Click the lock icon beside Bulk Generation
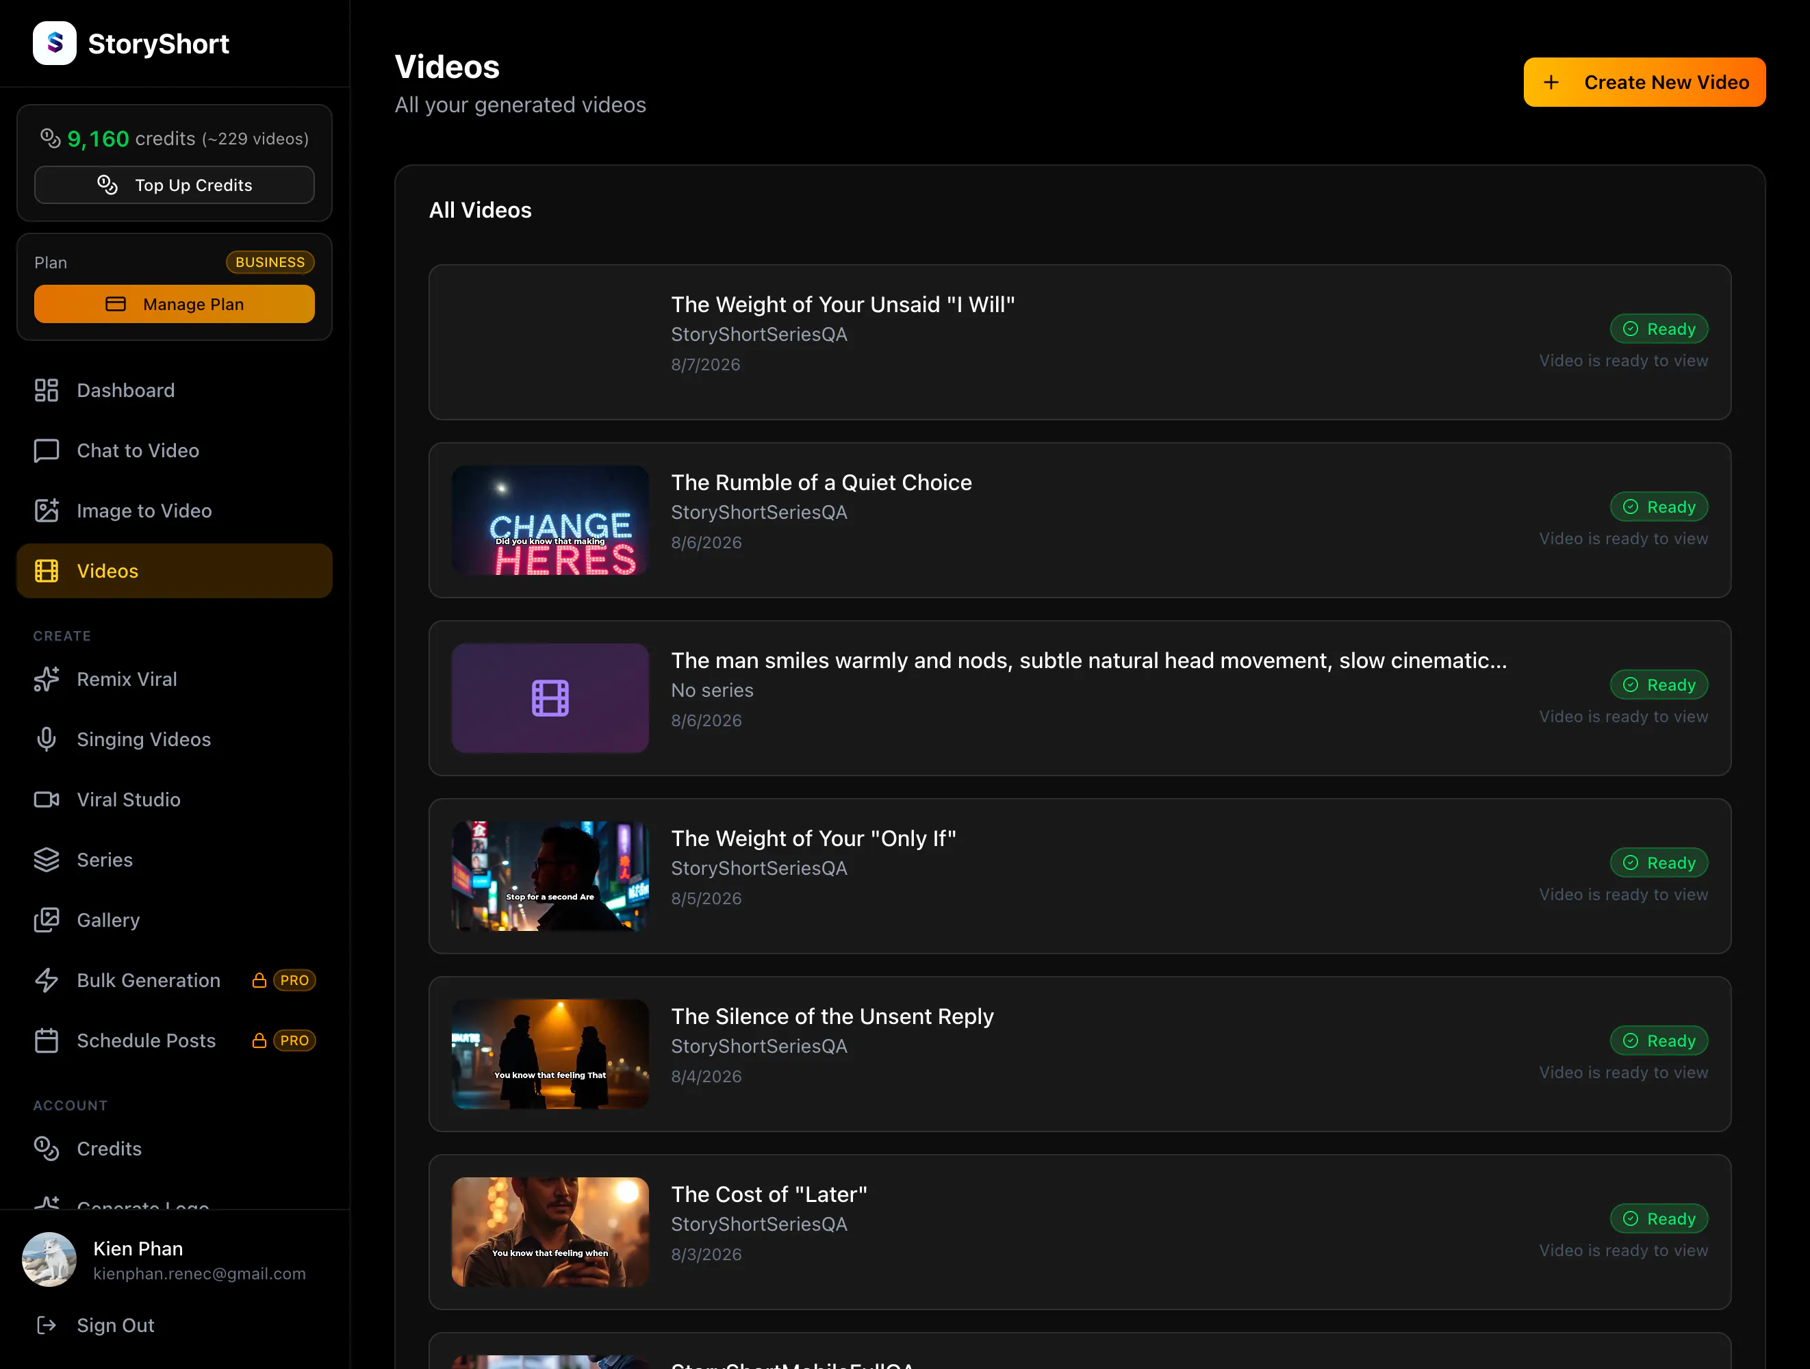The height and width of the screenshot is (1369, 1810). tap(259, 980)
